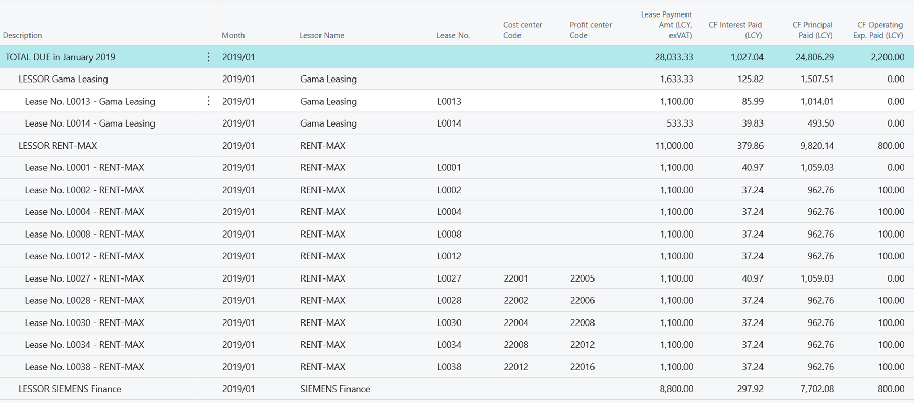Click RENT-MAX lessor principal paid 9,820.14
This screenshot has height=403, width=914.
pyautogui.click(x=817, y=146)
